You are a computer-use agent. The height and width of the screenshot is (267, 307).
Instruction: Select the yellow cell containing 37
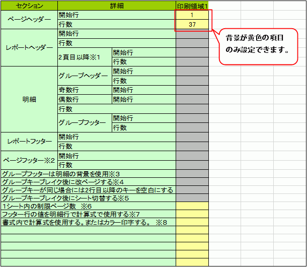(192, 24)
